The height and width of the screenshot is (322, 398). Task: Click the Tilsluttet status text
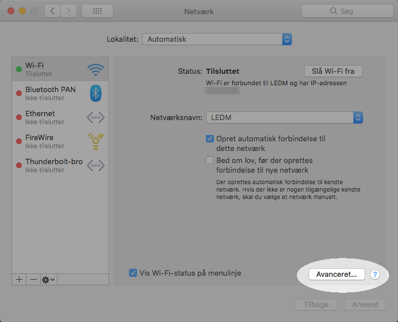tap(223, 71)
